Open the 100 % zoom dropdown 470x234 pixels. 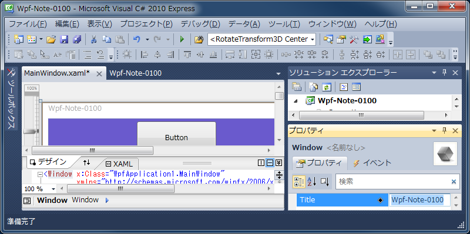click(53, 189)
